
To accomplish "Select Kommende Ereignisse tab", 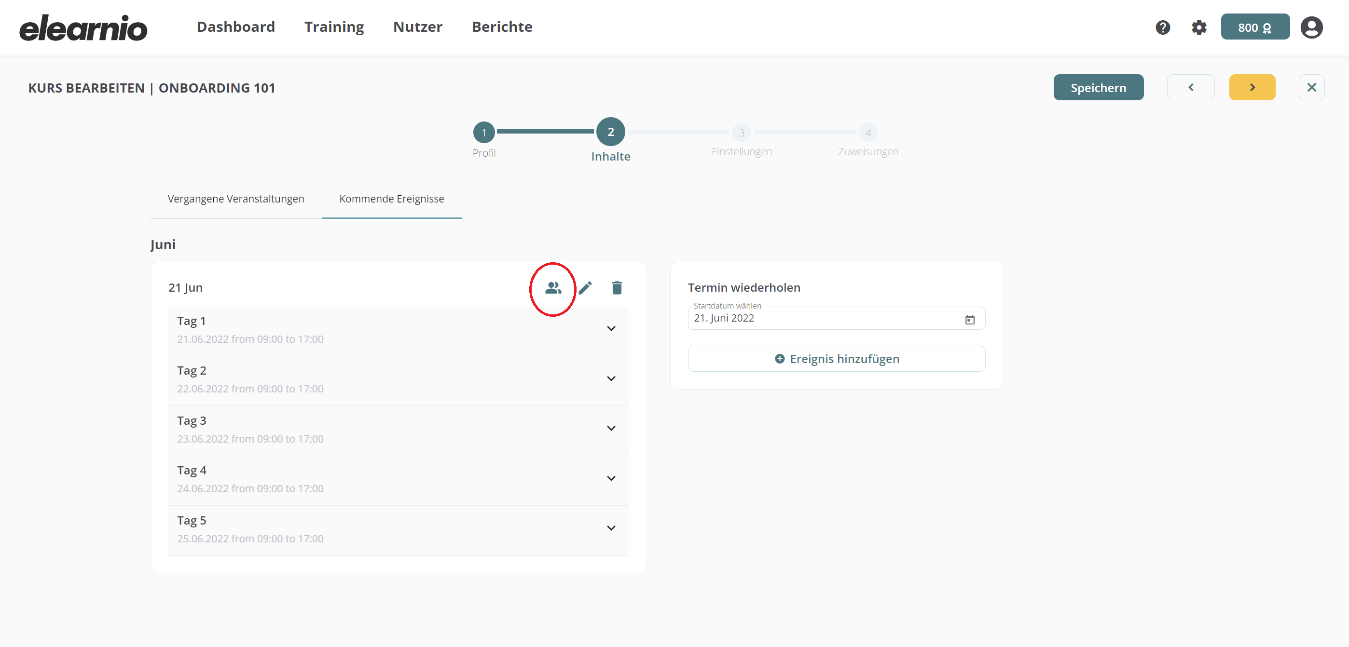I will pos(391,199).
